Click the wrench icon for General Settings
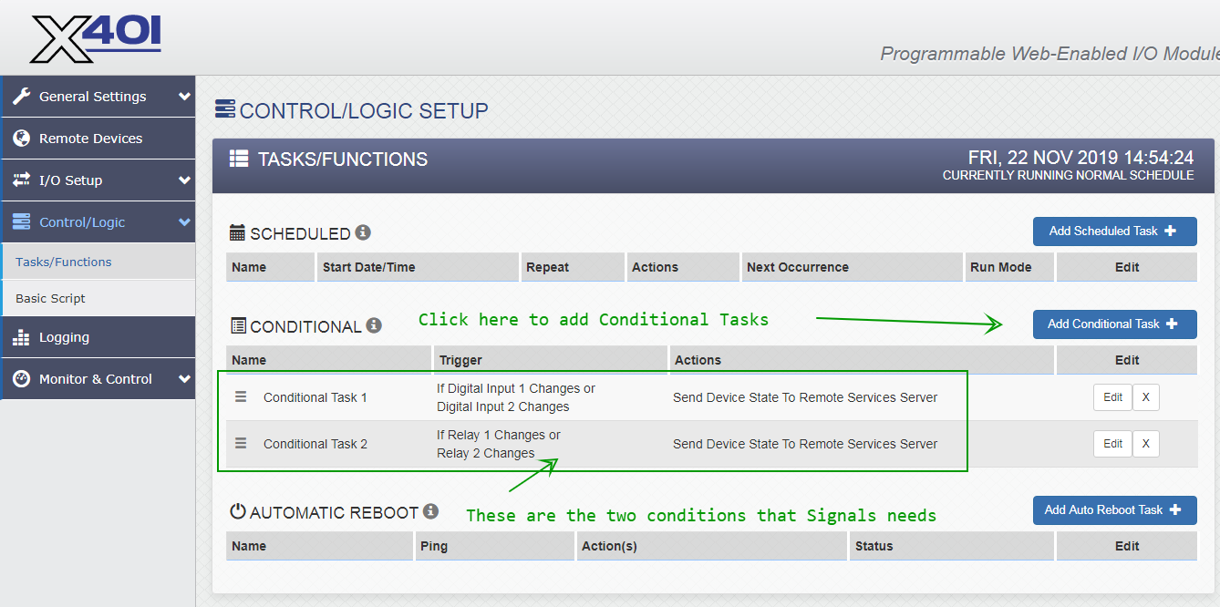The width and height of the screenshot is (1220, 607). click(x=20, y=96)
